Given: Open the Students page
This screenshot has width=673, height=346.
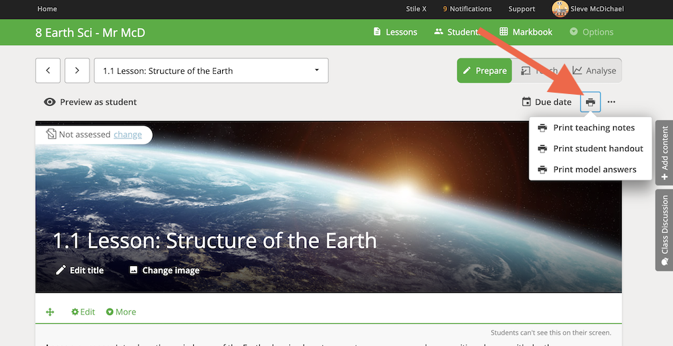Looking at the screenshot, I should click(x=457, y=32).
